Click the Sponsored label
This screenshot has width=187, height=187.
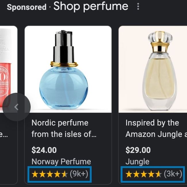point(26,7)
